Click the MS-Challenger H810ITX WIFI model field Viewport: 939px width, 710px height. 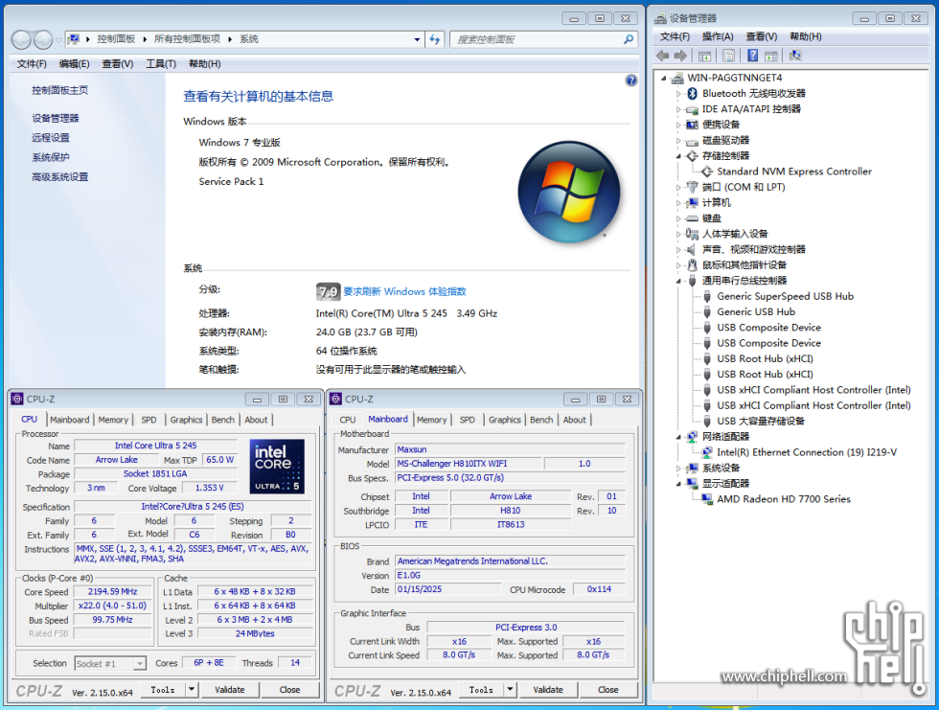pyautogui.click(x=469, y=464)
